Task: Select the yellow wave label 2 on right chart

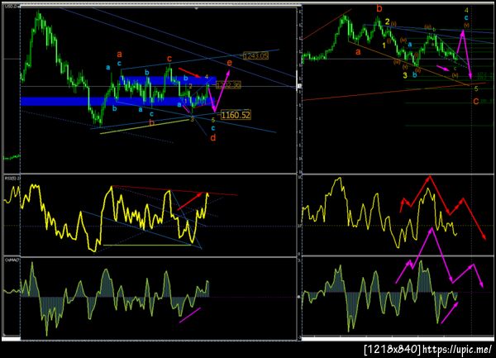Action: pos(387,21)
